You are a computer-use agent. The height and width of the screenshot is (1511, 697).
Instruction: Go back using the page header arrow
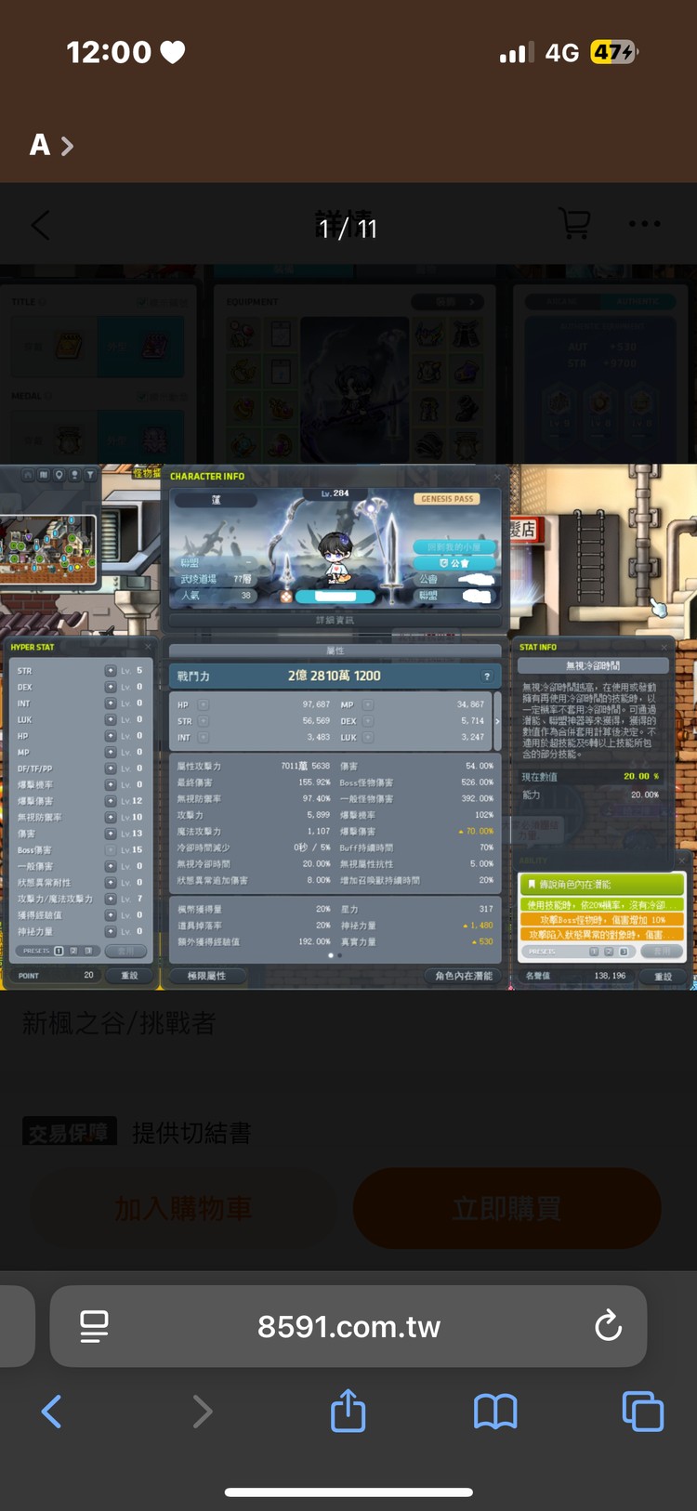pyautogui.click(x=41, y=225)
